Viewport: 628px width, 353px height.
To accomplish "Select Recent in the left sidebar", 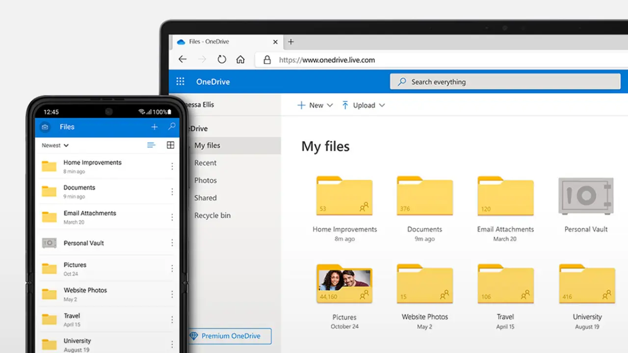I will point(205,163).
